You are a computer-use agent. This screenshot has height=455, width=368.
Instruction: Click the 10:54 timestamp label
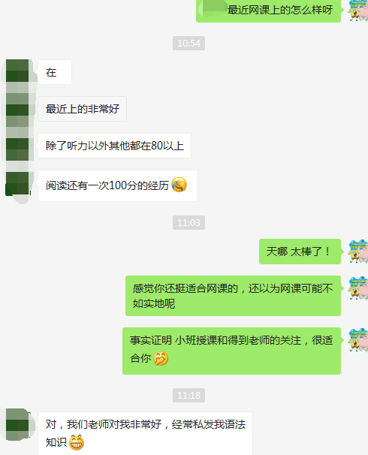[x=189, y=44]
